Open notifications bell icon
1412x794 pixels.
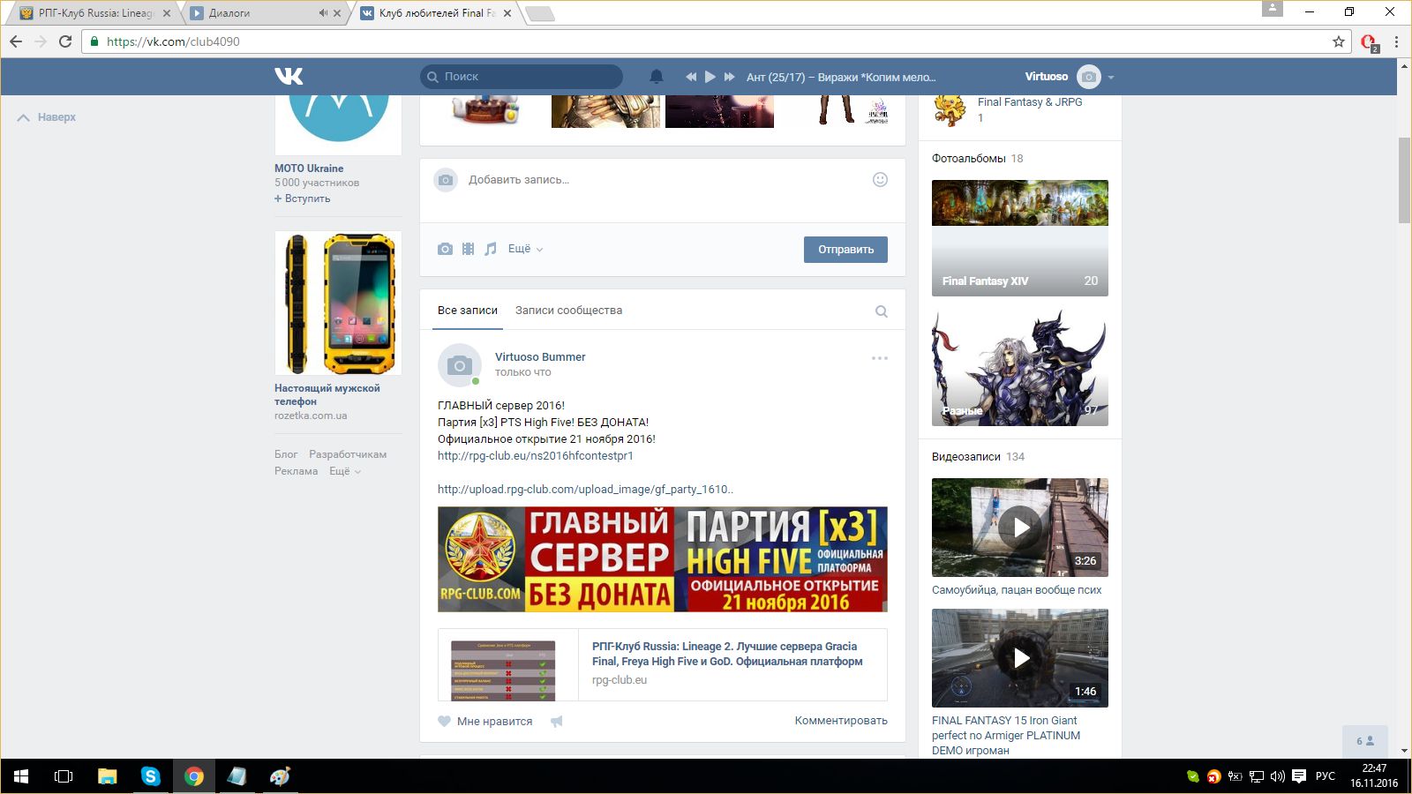657,77
